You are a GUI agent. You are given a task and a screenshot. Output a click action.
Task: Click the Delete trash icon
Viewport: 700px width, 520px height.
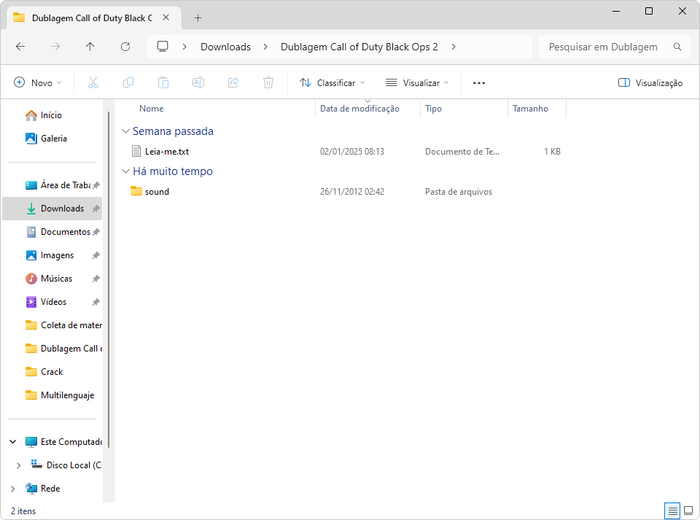(268, 82)
